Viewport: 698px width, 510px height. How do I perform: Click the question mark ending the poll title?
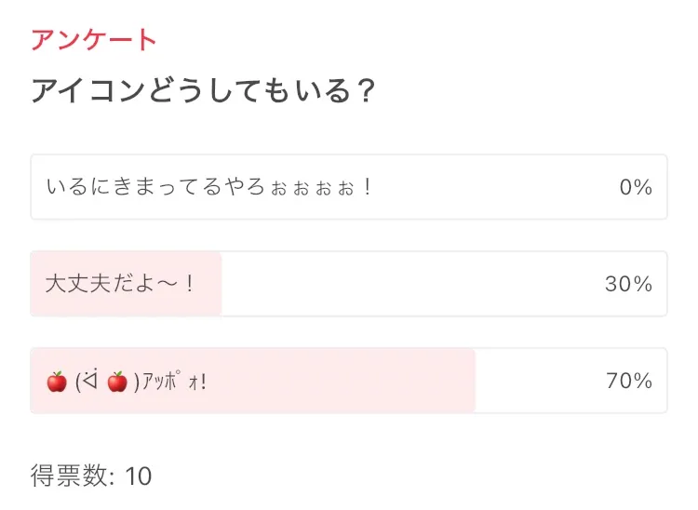[x=365, y=91]
